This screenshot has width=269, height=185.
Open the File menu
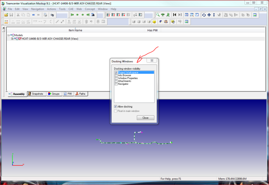(x=10, y=9)
